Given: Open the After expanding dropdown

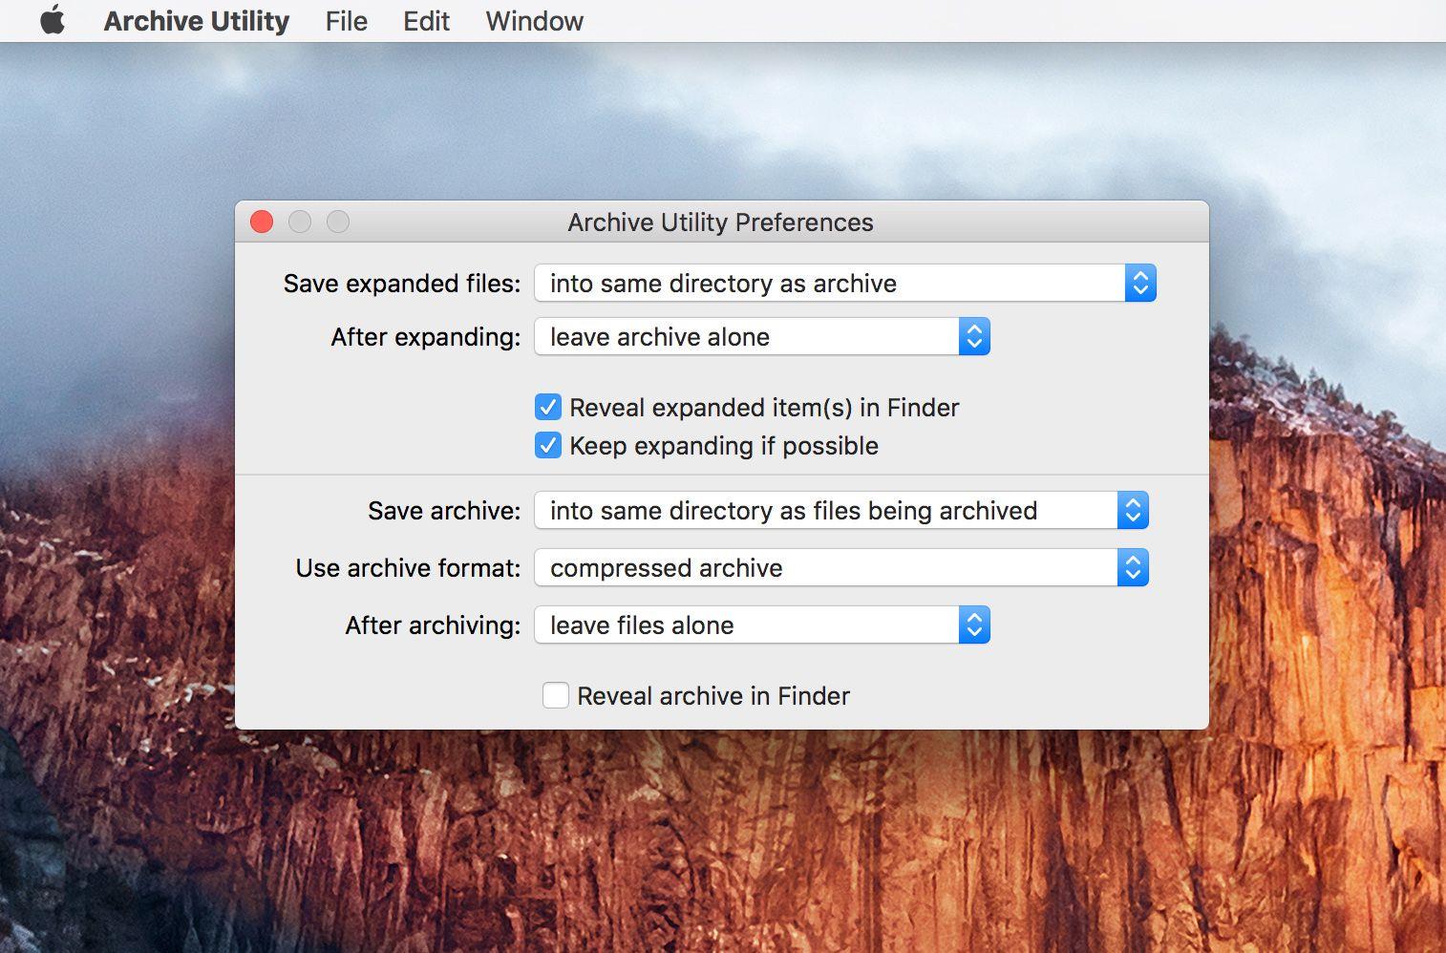Looking at the screenshot, I should (762, 337).
